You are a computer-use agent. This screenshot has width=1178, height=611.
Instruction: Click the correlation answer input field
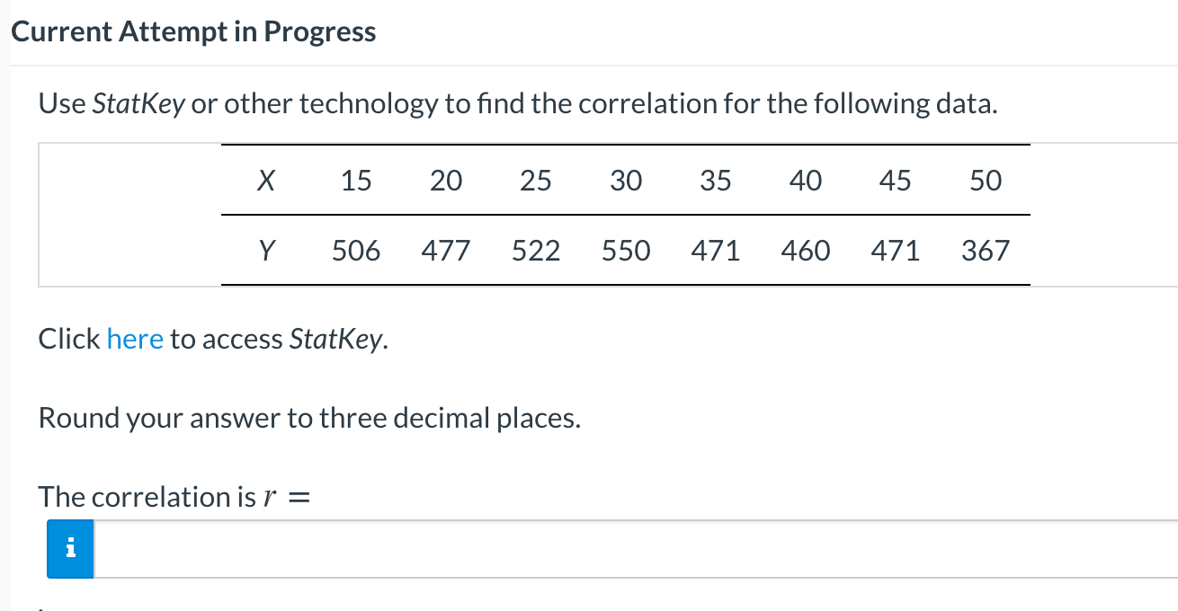540,548
